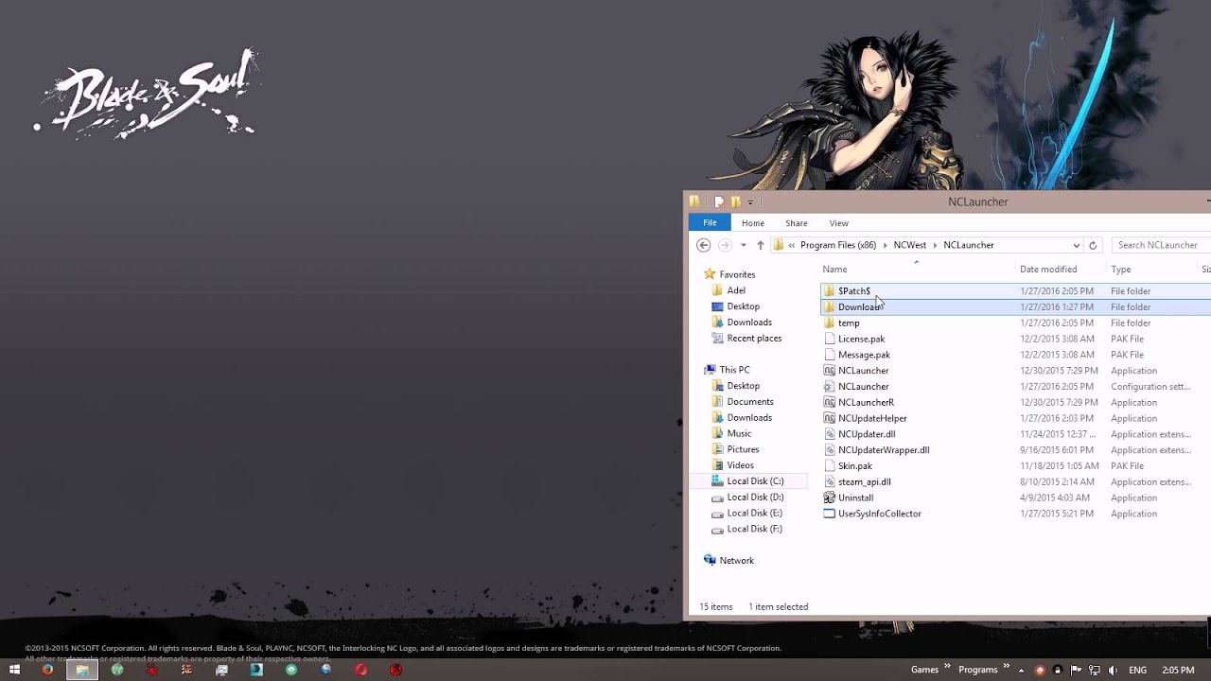
Task: Select the temp folder icon
Action: pyautogui.click(x=830, y=323)
